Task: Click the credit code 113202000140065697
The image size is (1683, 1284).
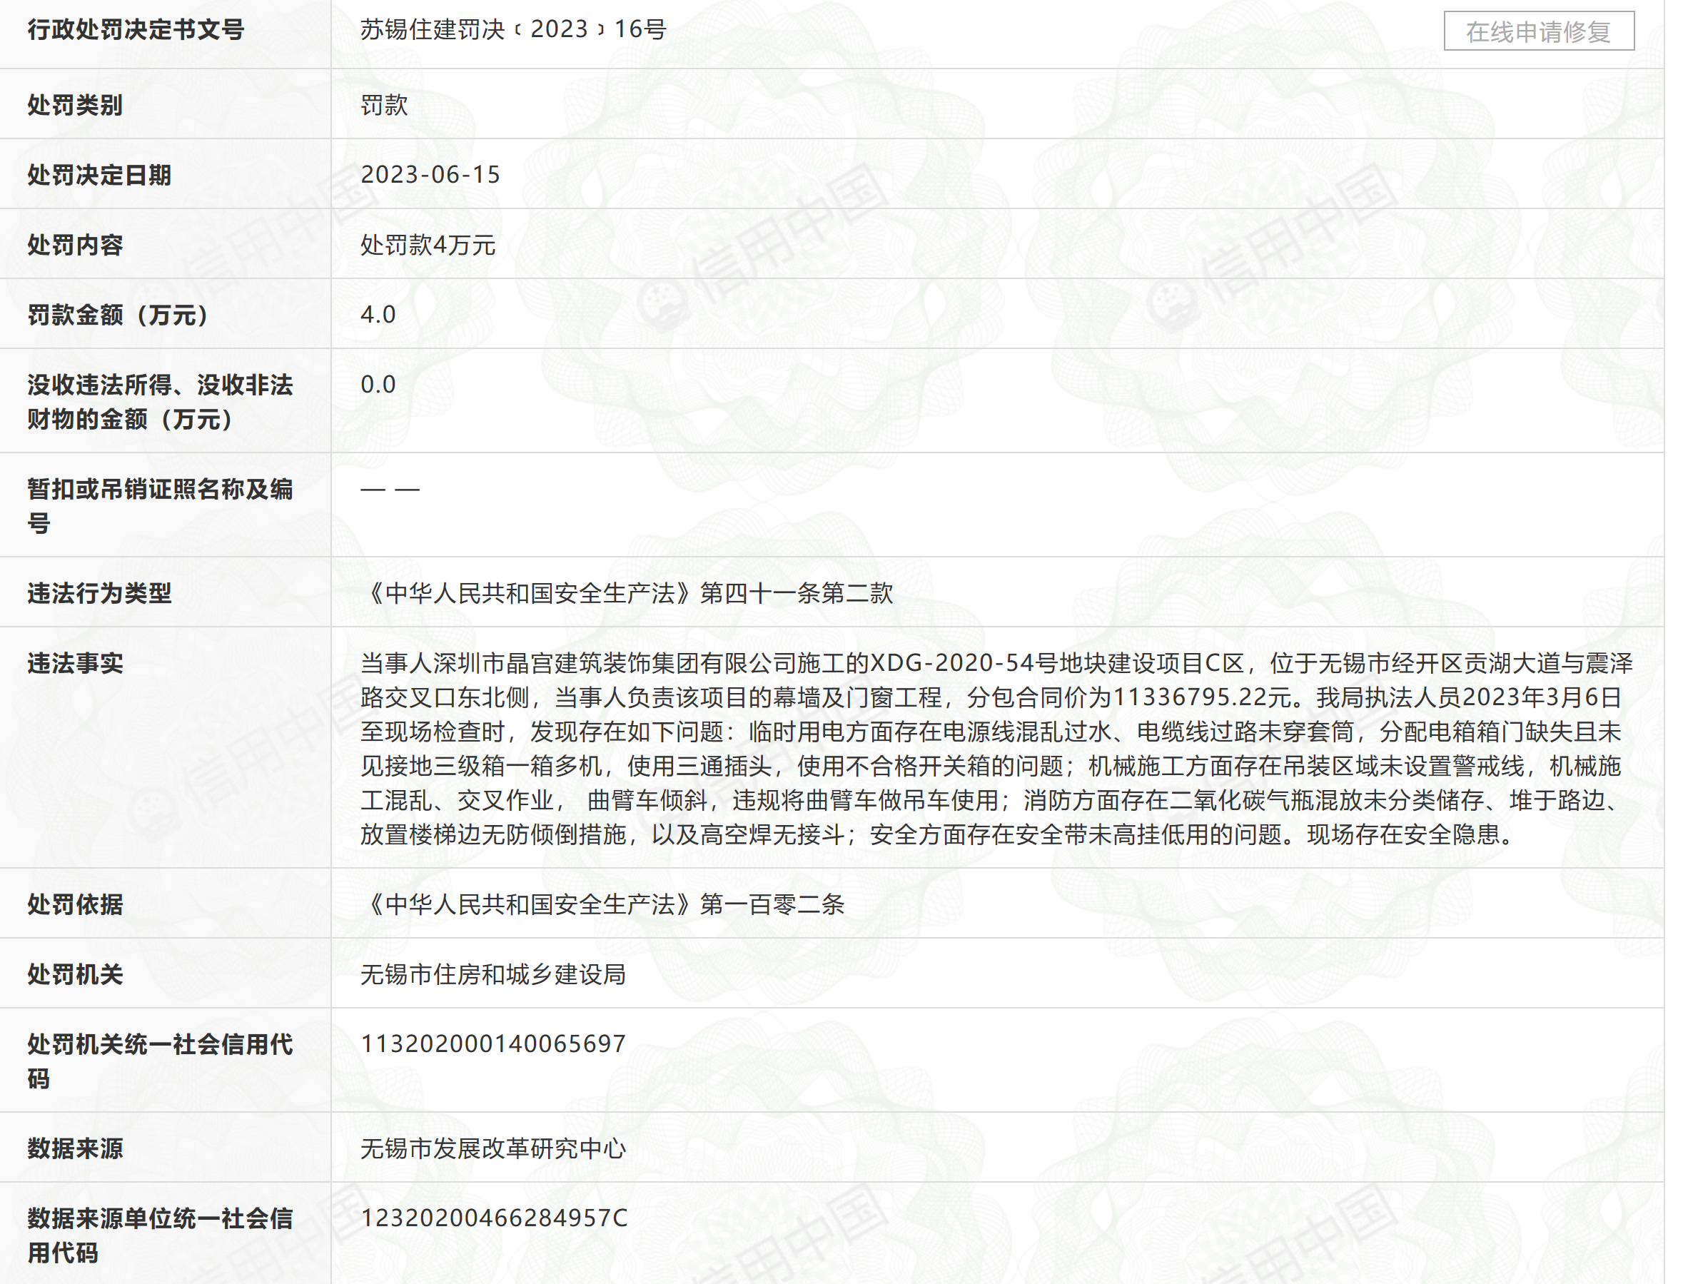Action: (x=493, y=1043)
